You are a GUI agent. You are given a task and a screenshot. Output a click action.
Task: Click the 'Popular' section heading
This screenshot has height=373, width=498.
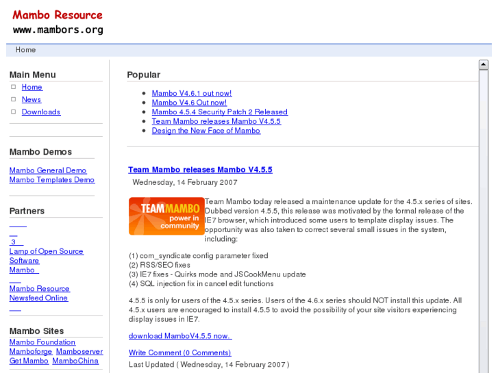point(144,75)
